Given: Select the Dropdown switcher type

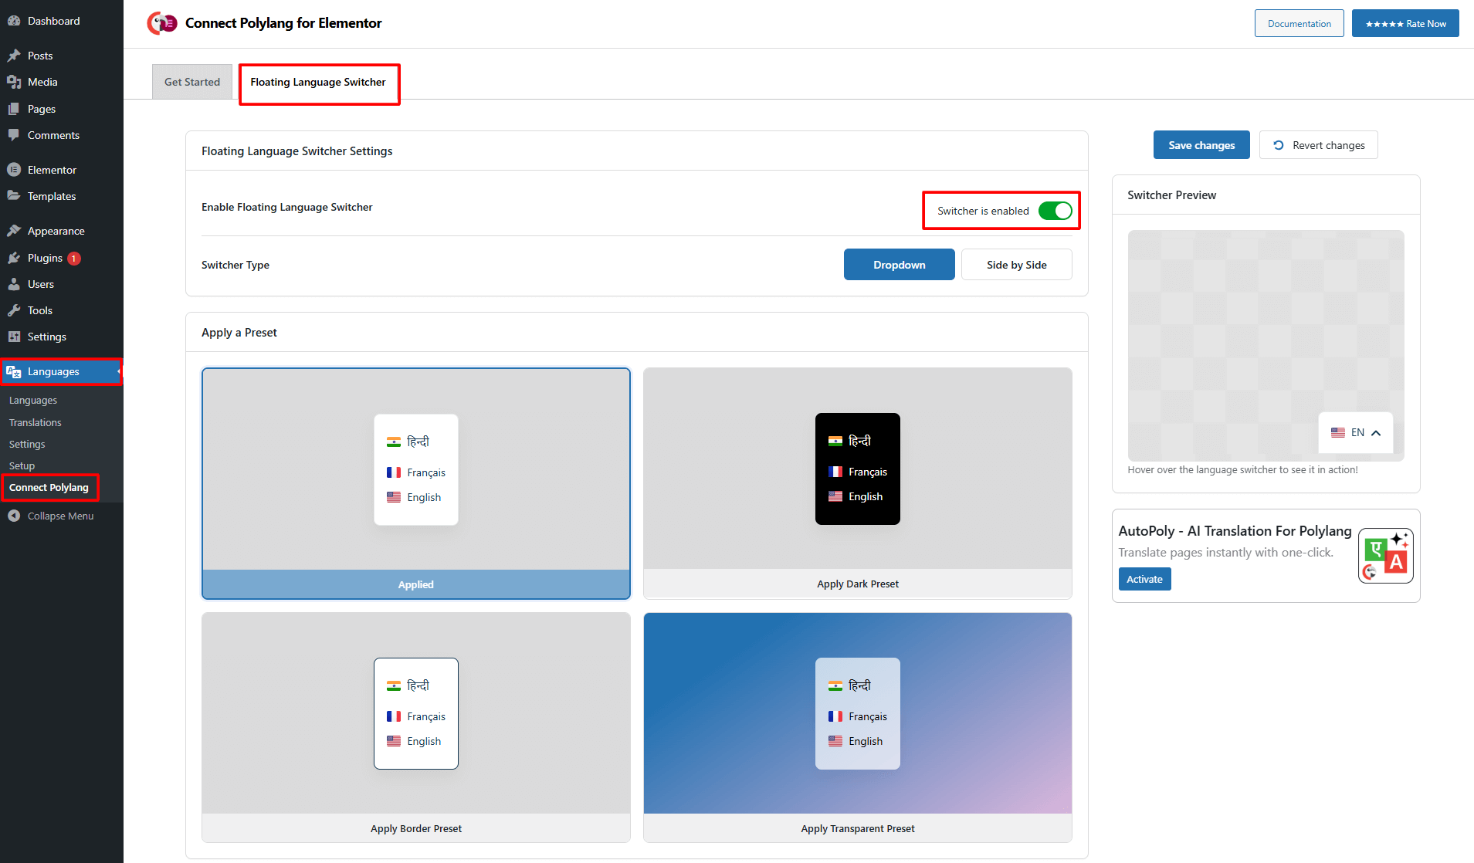Looking at the screenshot, I should coord(899,265).
